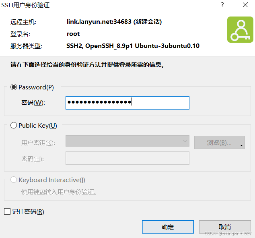This screenshot has width=255, height=238.
Task: Click the 使用键盘输入用户身份验证 description text
Action: [x=59, y=192]
